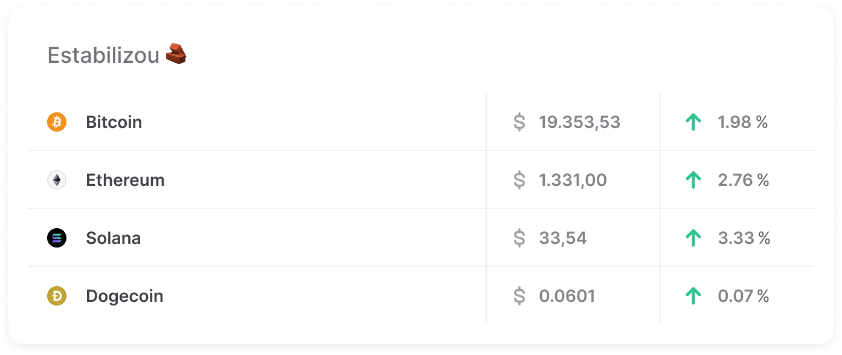842x355 pixels.
Task: Click Bitcoin's price value 19.353,53
Action: click(x=579, y=121)
